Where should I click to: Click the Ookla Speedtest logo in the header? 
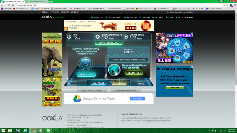point(52,17)
